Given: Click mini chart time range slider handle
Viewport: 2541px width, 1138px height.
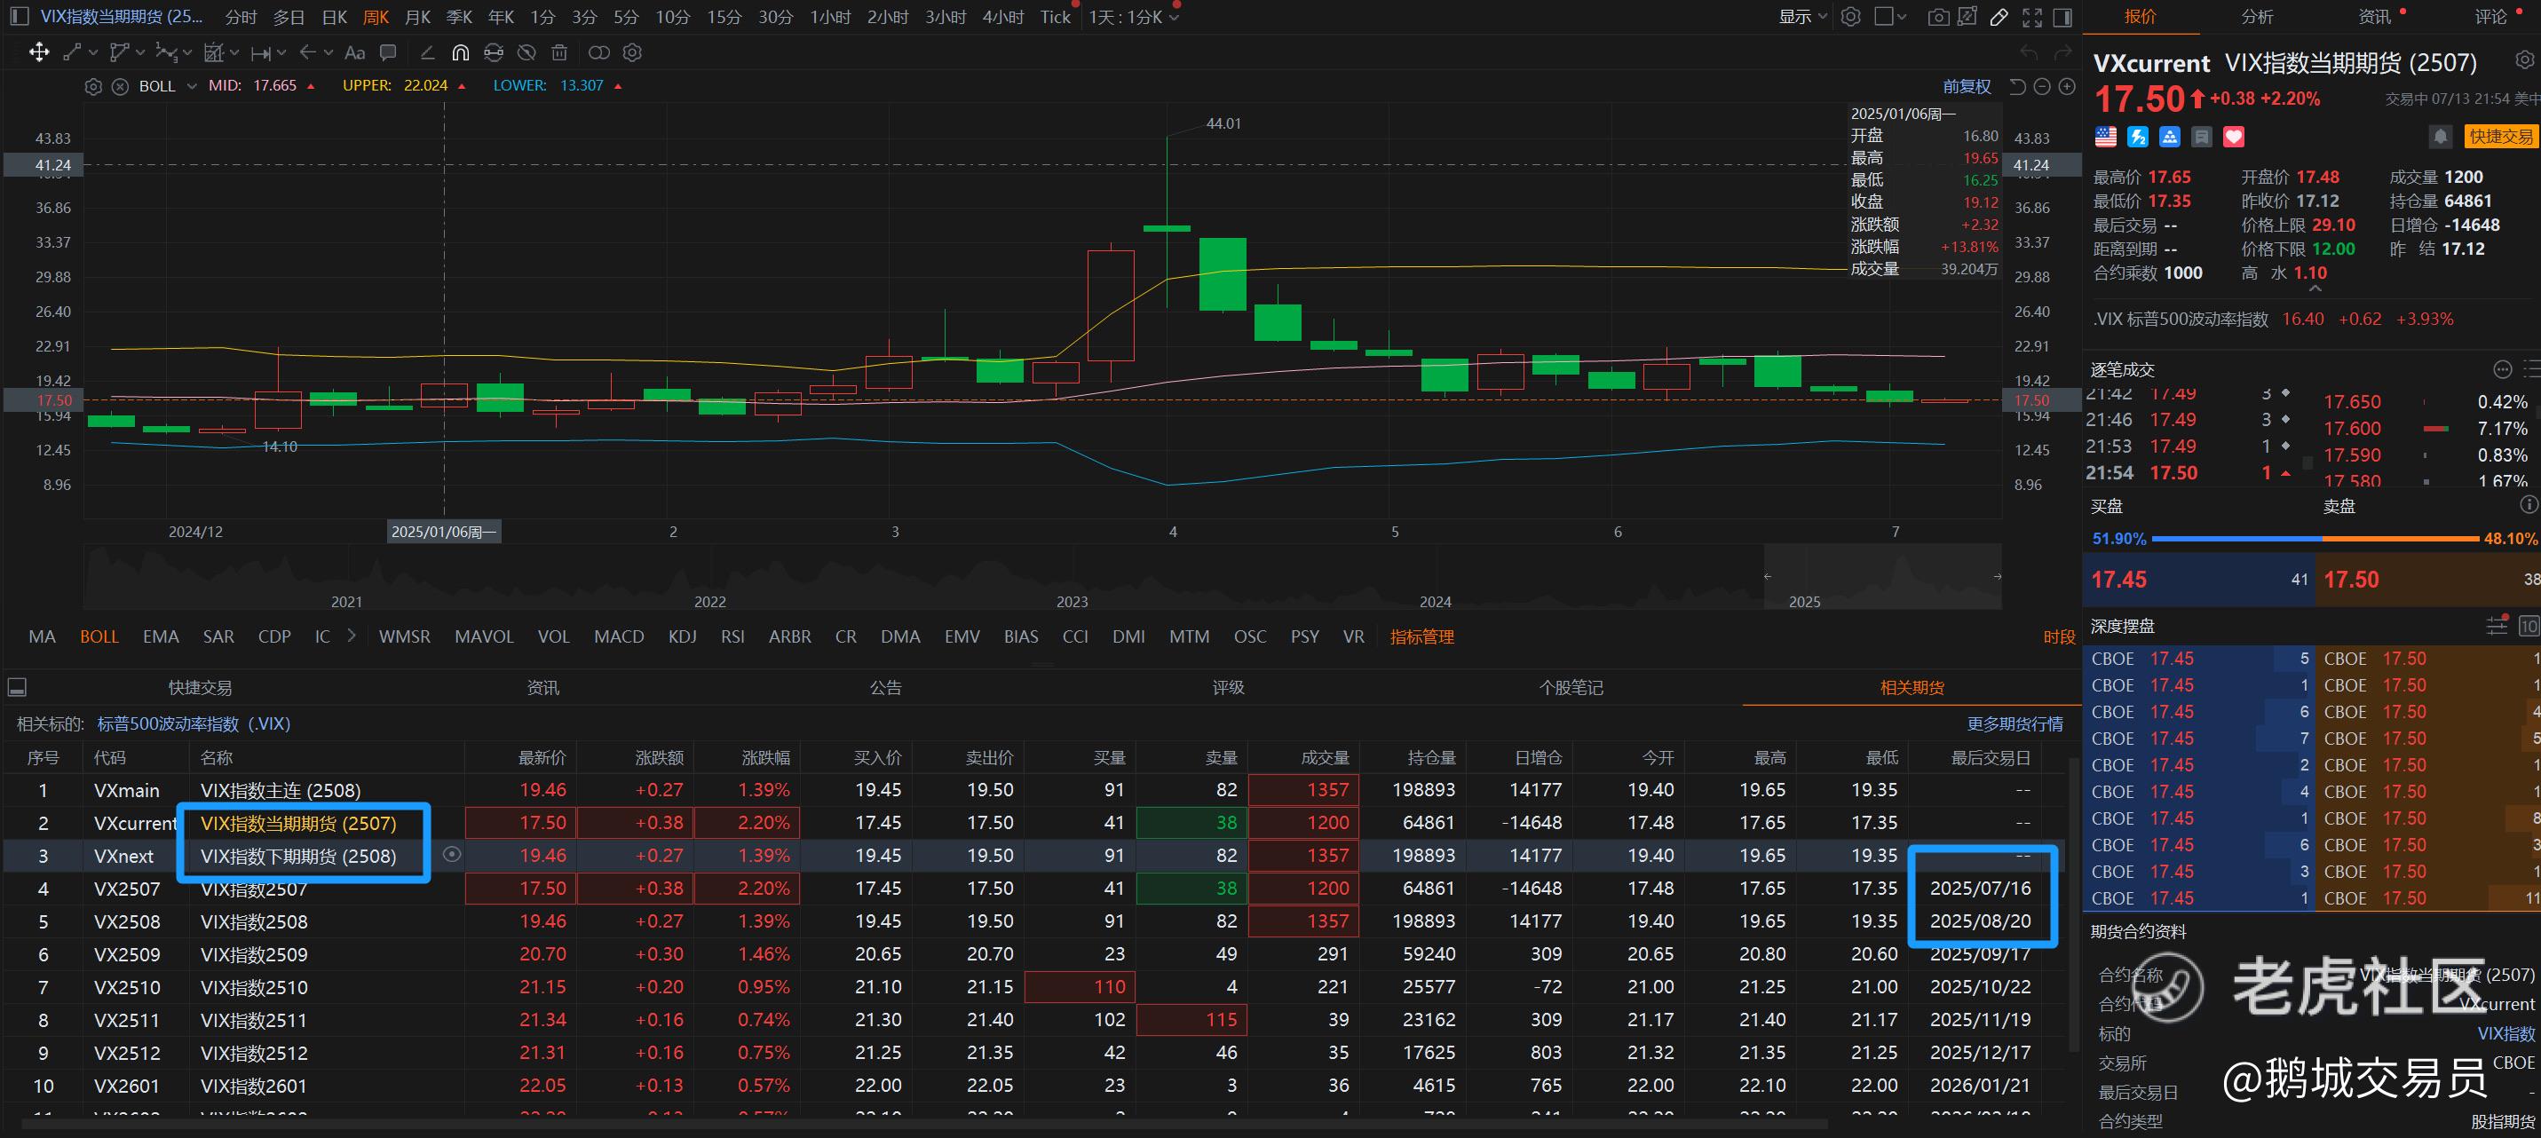Looking at the screenshot, I should [1768, 576].
